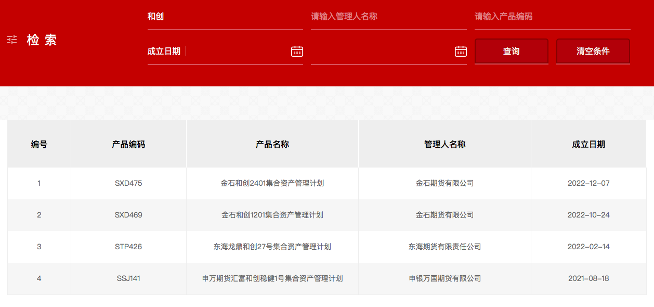This screenshot has height=307, width=654.
Task: Focus product name field containing 和创
Action: (225, 17)
